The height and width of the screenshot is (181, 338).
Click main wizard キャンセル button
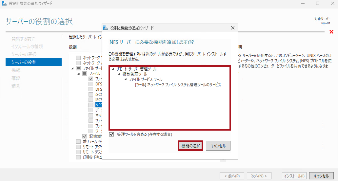click(x=321, y=176)
